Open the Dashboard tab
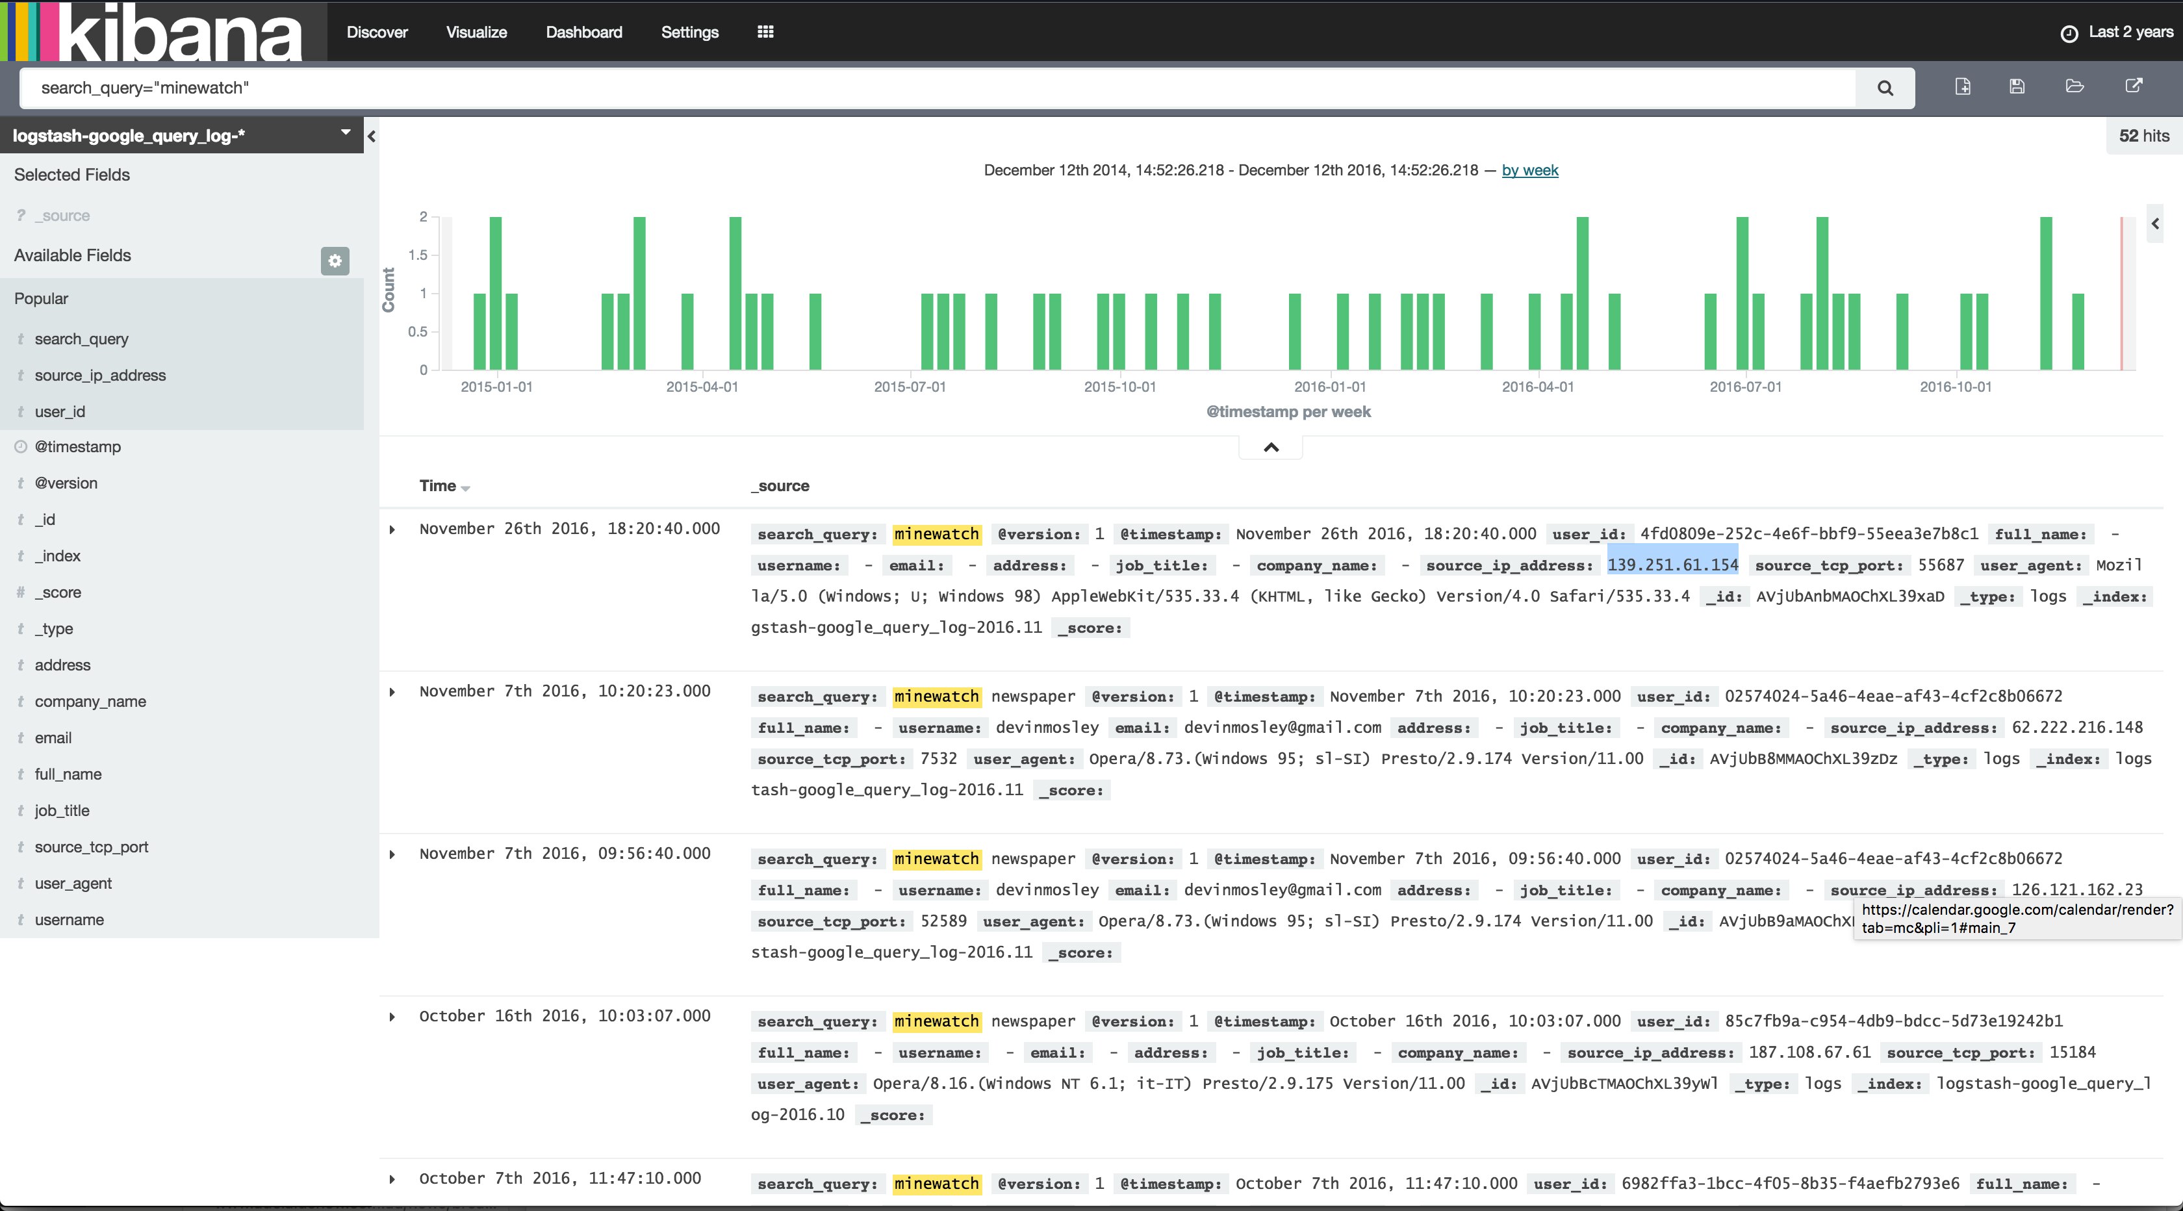The height and width of the screenshot is (1211, 2183). click(x=583, y=32)
